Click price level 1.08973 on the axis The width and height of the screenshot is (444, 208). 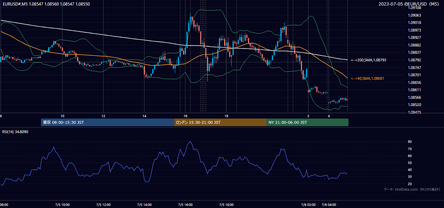tap(414, 30)
